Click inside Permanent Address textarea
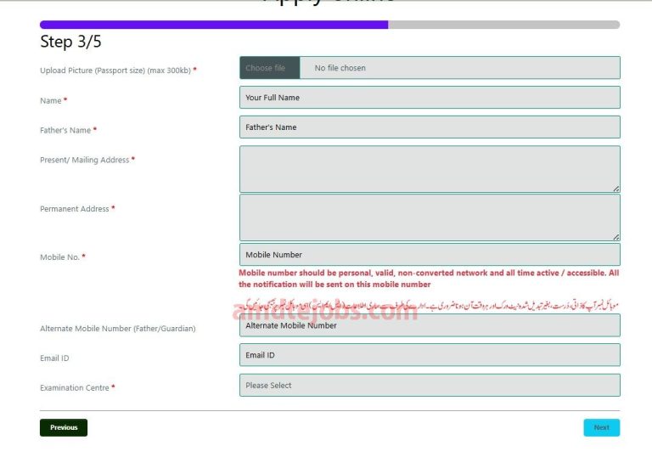The width and height of the screenshot is (652, 457). coord(430,217)
